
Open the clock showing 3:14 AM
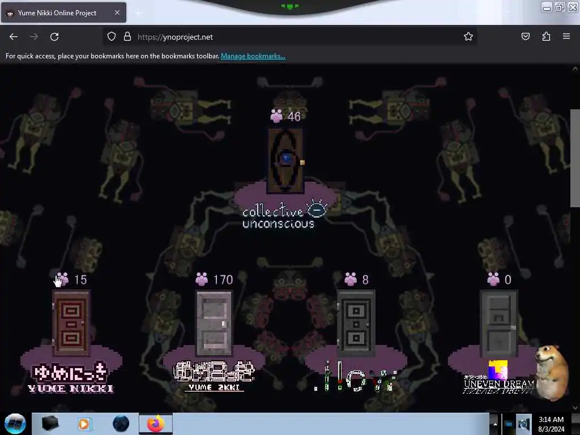(x=551, y=424)
